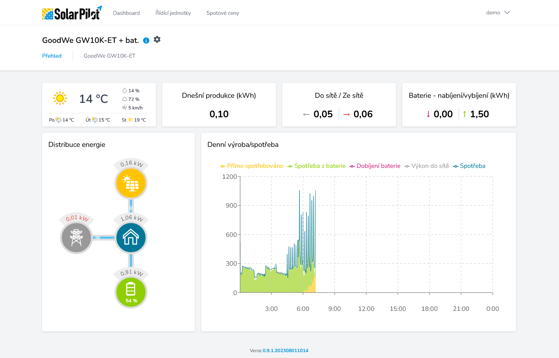Toggle Spotřeba z baterie legend entry
559x358 pixels.
pyautogui.click(x=316, y=166)
